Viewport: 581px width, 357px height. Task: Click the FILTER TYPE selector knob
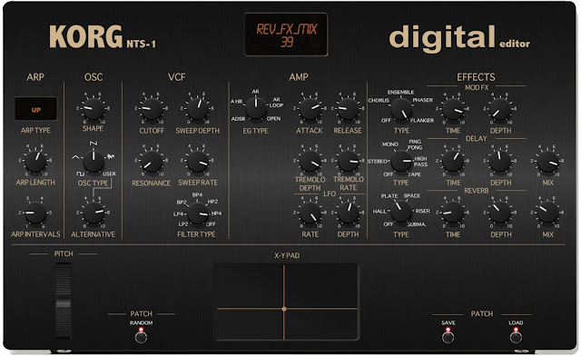198,213
